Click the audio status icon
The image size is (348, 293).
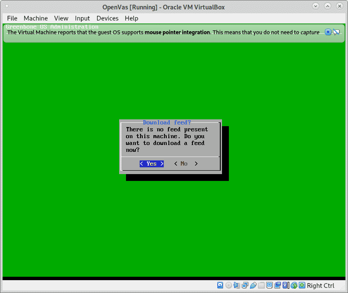click(x=237, y=285)
